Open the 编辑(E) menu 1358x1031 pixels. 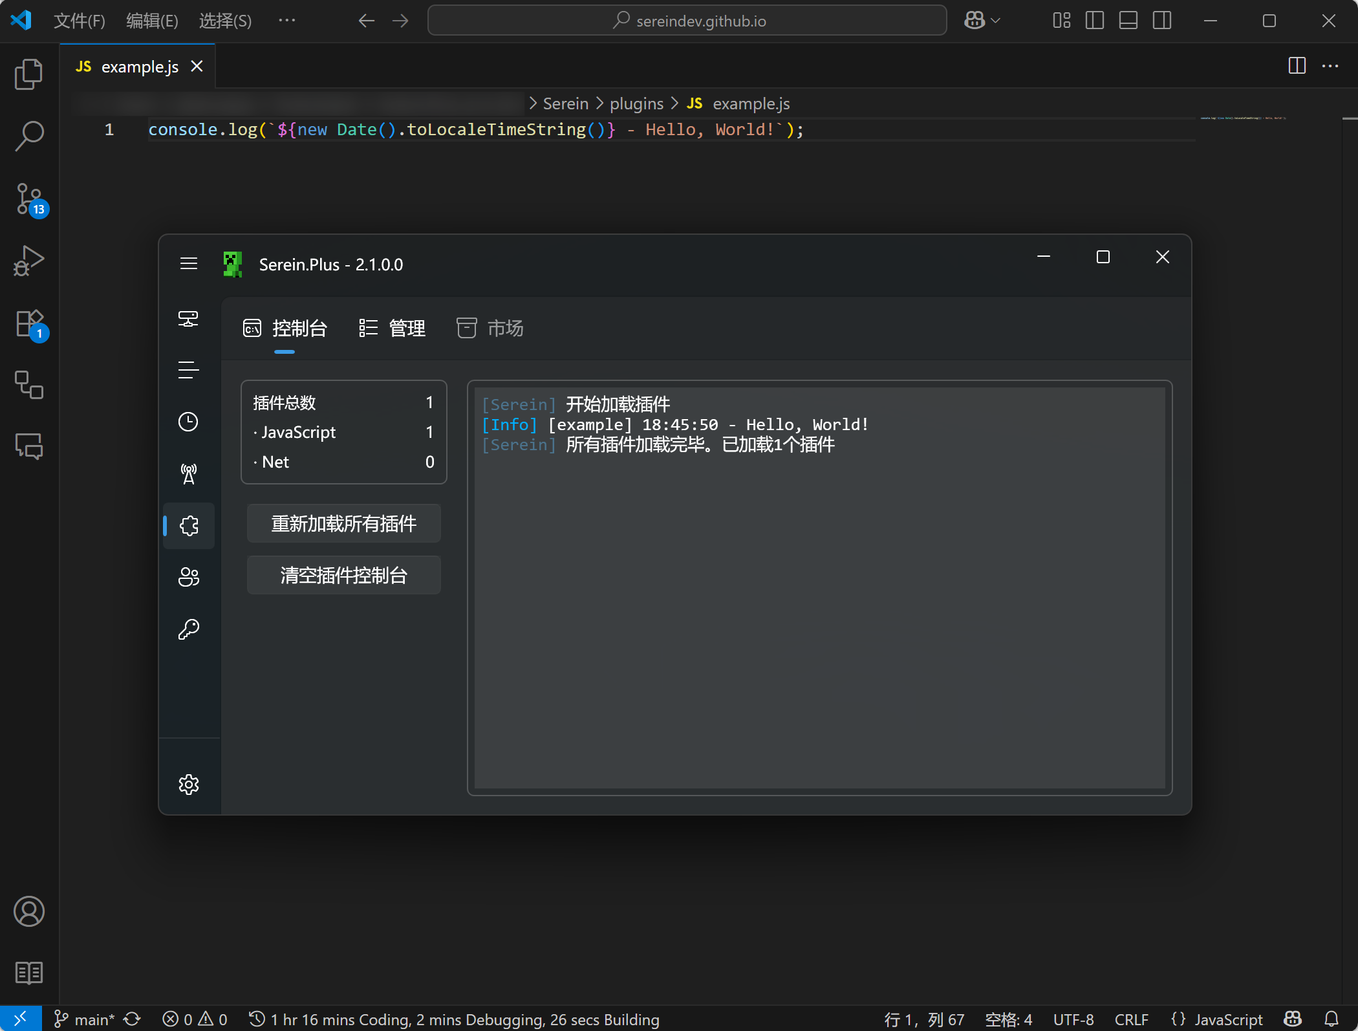tap(152, 21)
